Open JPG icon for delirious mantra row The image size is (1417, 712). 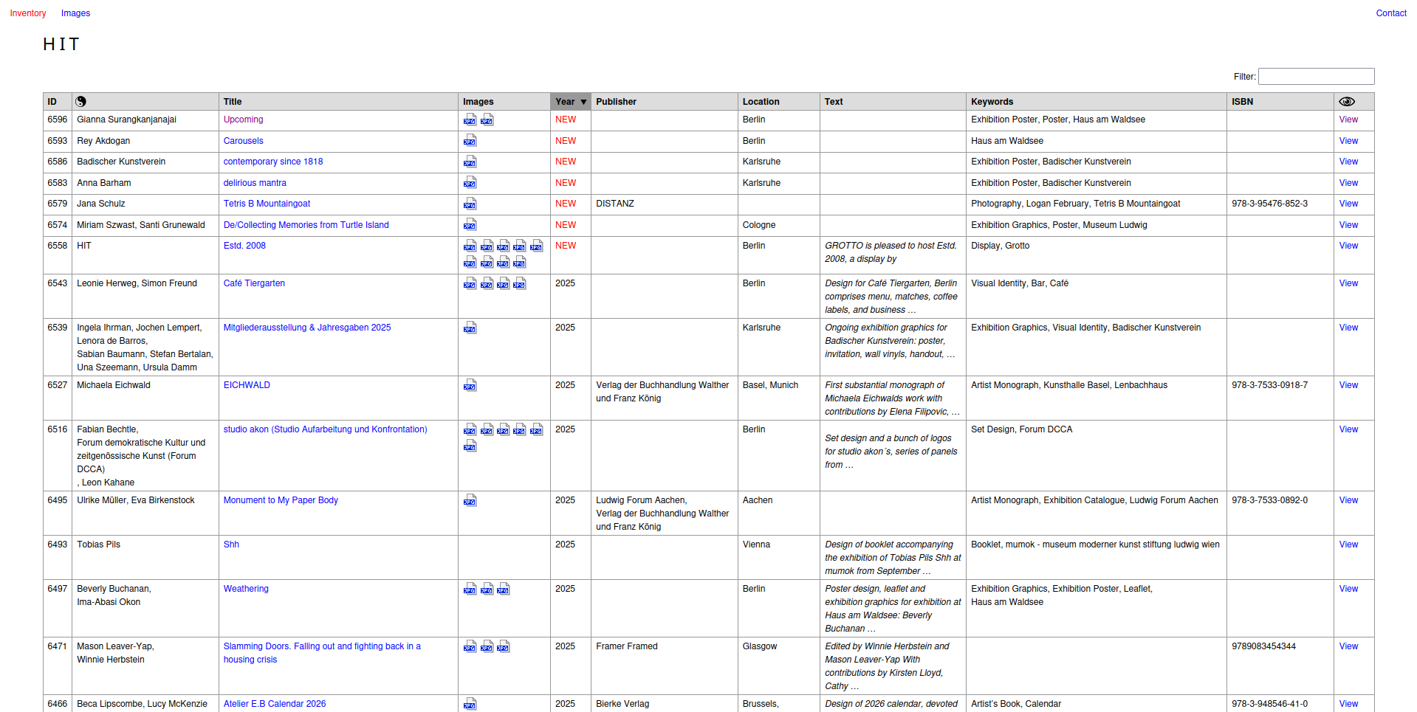470,183
